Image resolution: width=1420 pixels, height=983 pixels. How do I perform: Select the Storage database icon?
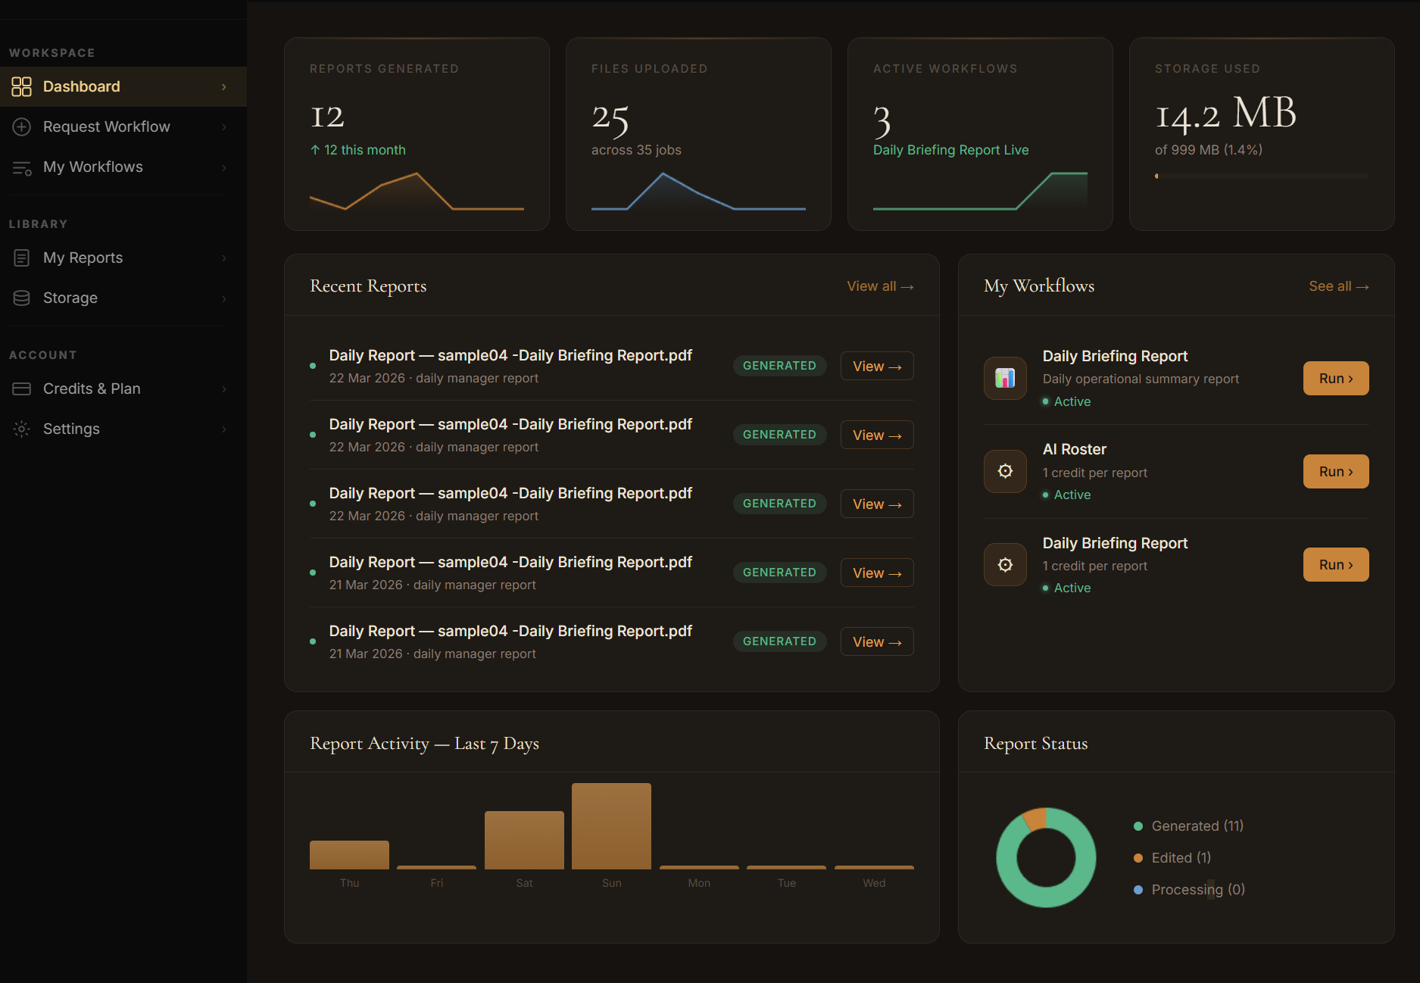tap(22, 298)
